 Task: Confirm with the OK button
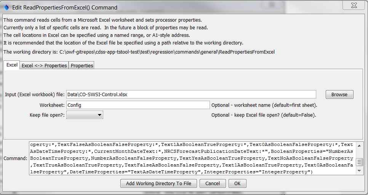point(237,184)
